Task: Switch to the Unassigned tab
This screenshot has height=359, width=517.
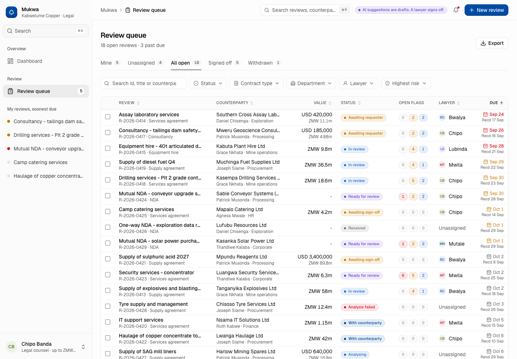Action: [x=145, y=63]
